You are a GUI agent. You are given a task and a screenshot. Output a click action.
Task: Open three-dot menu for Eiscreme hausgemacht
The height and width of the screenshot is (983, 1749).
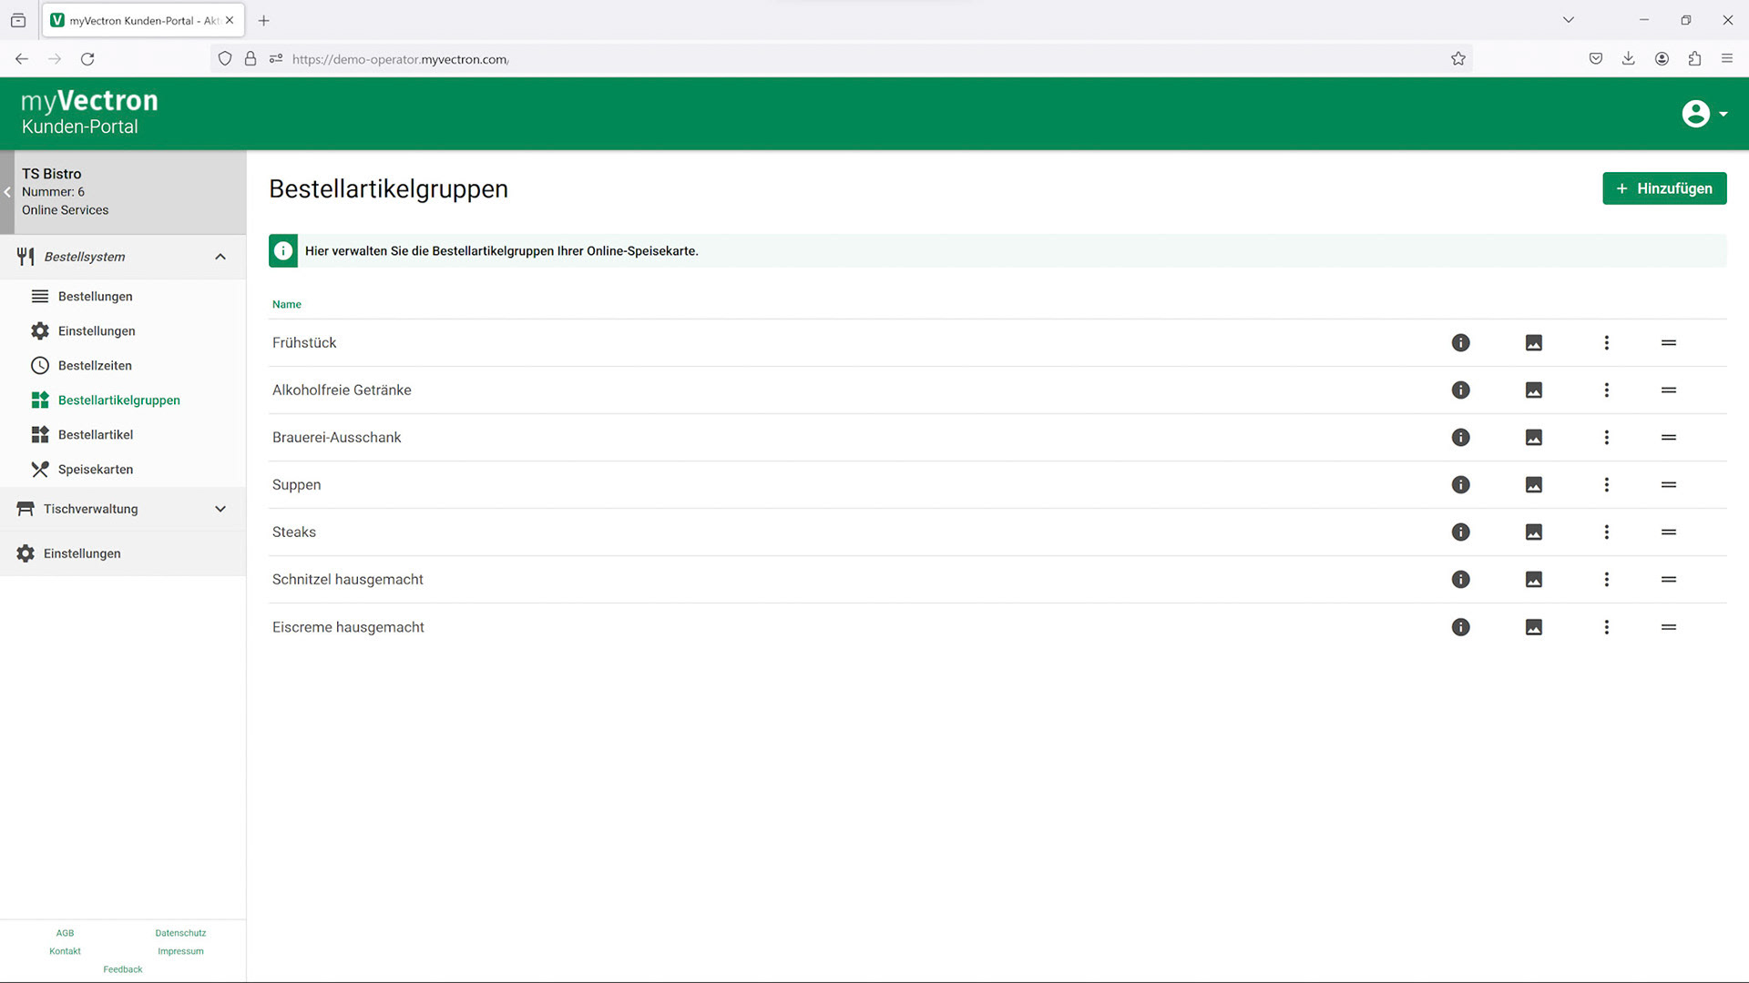point(1606,627)
